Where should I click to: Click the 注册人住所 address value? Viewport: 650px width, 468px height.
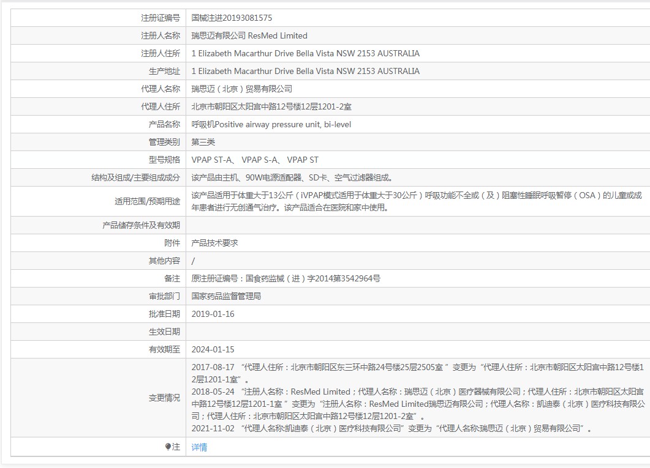pos(306,53)
